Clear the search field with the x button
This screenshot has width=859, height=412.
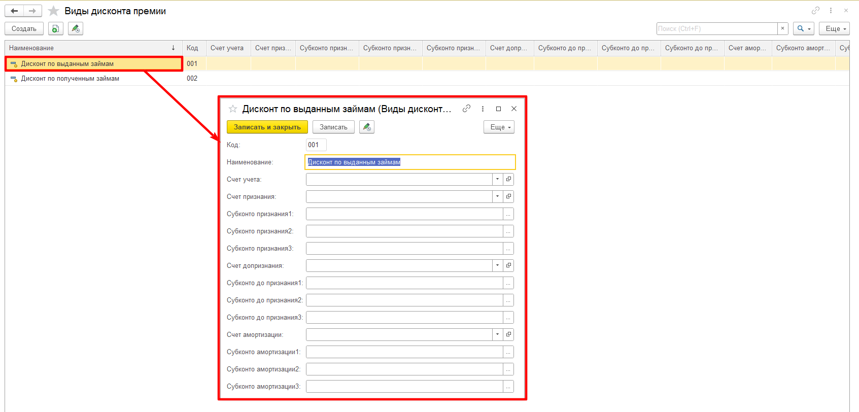pos(783,28)
